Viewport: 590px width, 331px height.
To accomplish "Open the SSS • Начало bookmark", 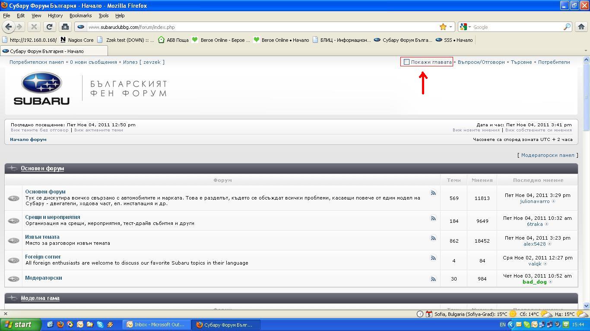I will click(454, 40).
